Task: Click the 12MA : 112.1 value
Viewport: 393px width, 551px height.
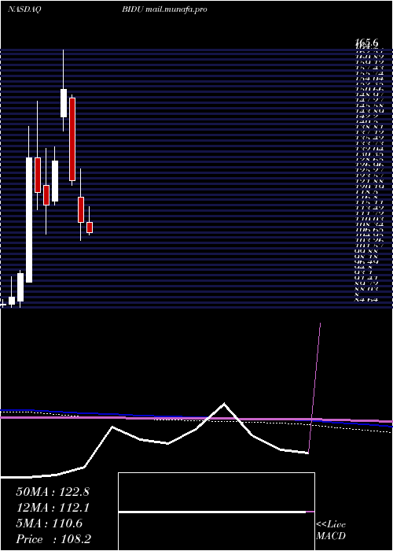Action: pos(53,508)
